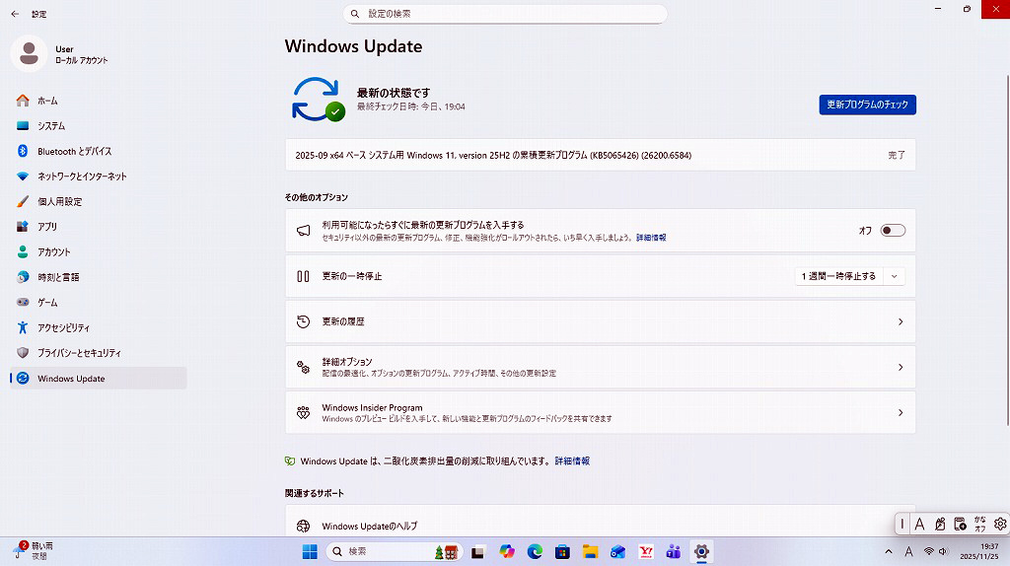The height and width of the screenshot is (566, 1010).
Task: Click the IME pad handwriting icon
Action: pos(940,525)
